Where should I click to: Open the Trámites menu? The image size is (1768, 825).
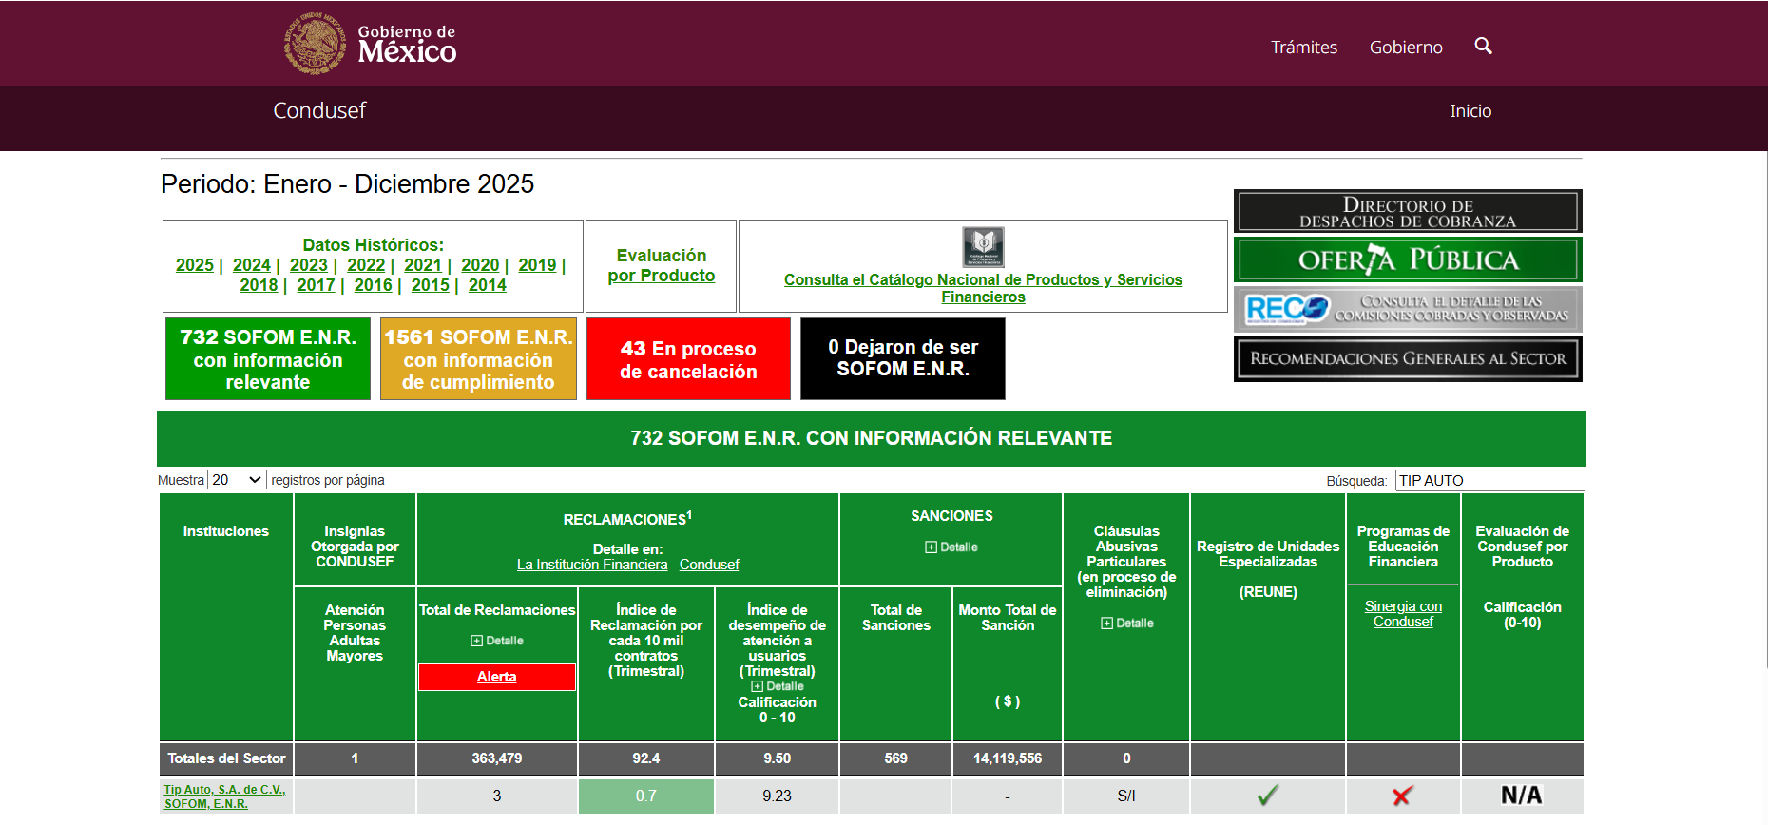pos(1304,47)
